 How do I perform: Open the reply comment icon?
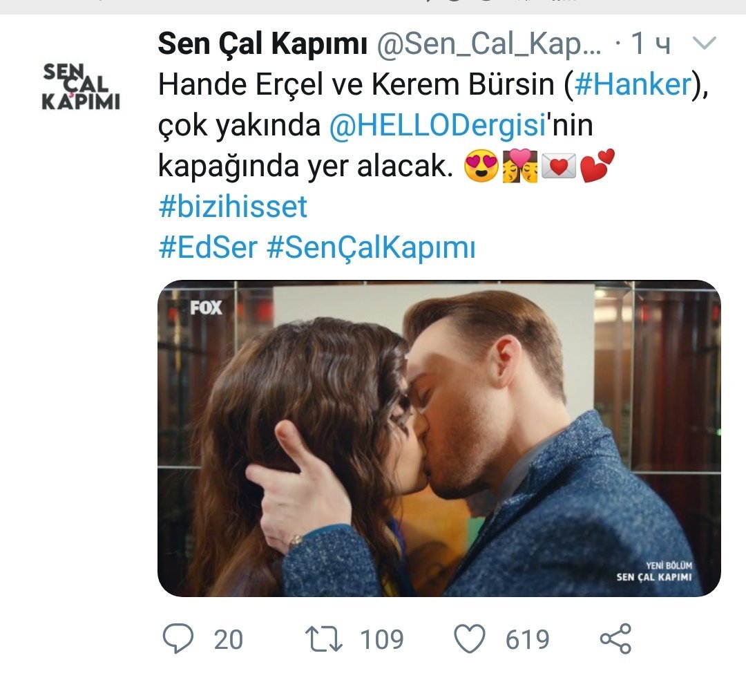point(178,638)
